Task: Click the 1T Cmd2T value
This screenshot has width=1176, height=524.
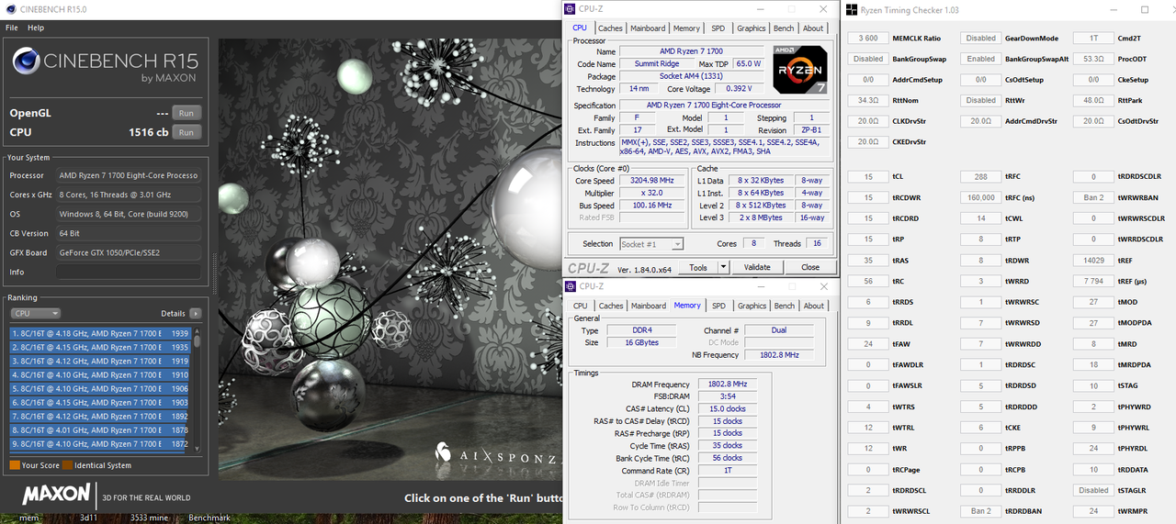Action: (x=1093, y=39)
